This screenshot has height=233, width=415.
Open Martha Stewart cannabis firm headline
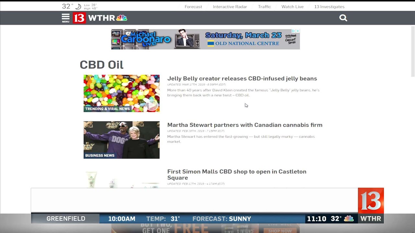point(245,125)
